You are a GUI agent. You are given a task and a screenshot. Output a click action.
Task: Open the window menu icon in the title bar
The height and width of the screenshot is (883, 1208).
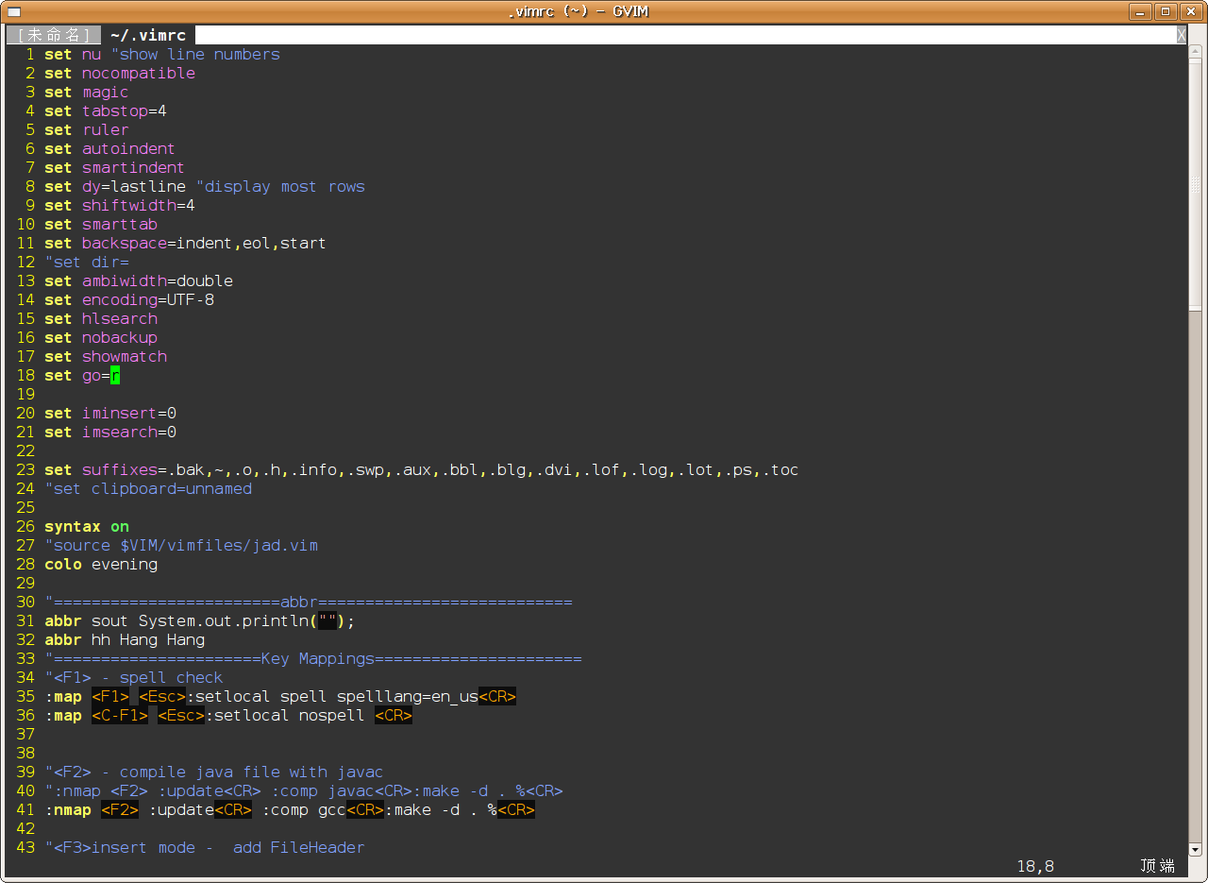pos(12,11)
